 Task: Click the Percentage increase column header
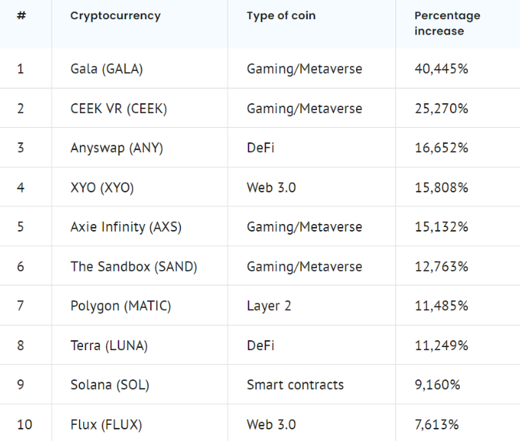pos(447,24)
